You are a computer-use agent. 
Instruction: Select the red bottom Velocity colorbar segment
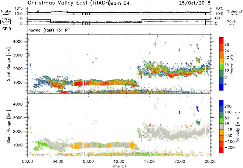click(221, 150)
